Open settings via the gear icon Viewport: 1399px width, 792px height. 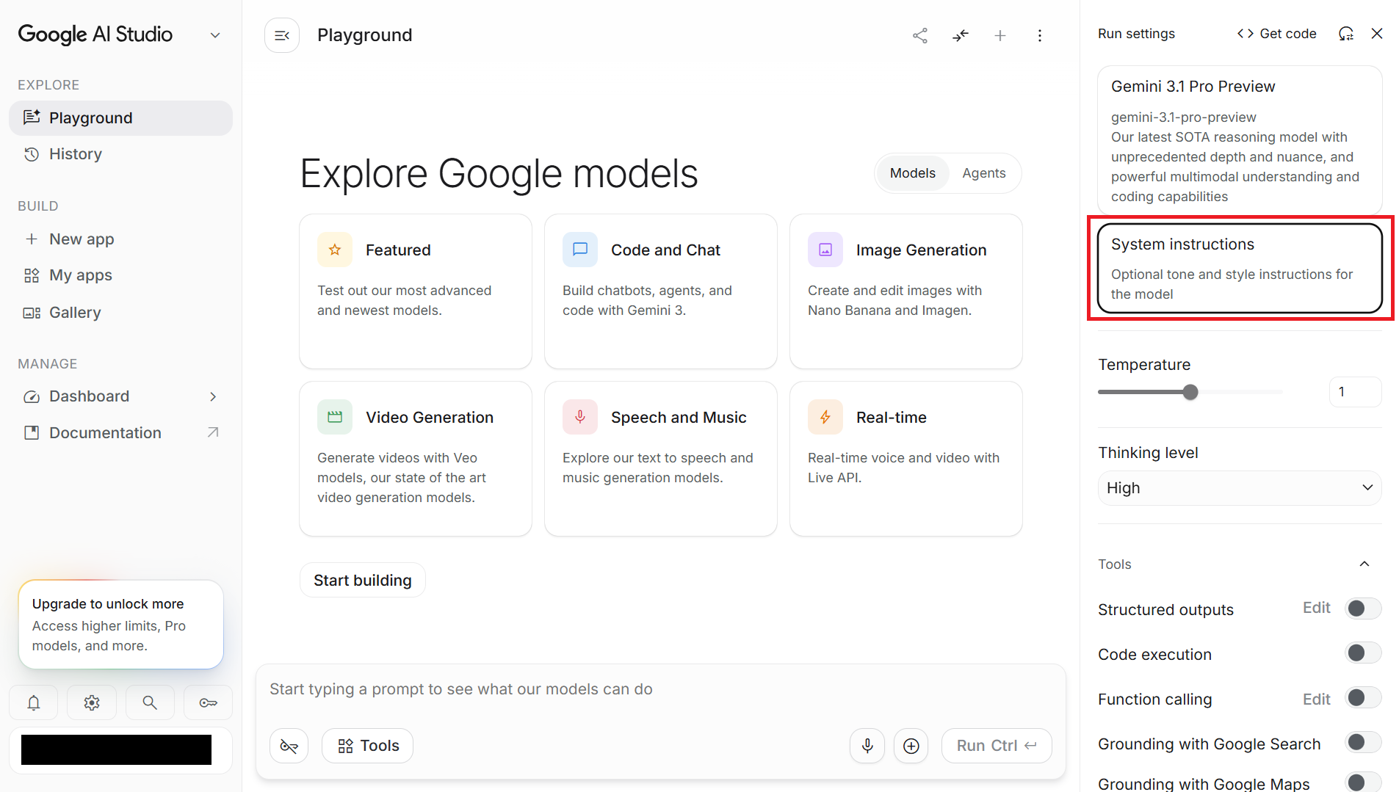click(x=92, y=702)
